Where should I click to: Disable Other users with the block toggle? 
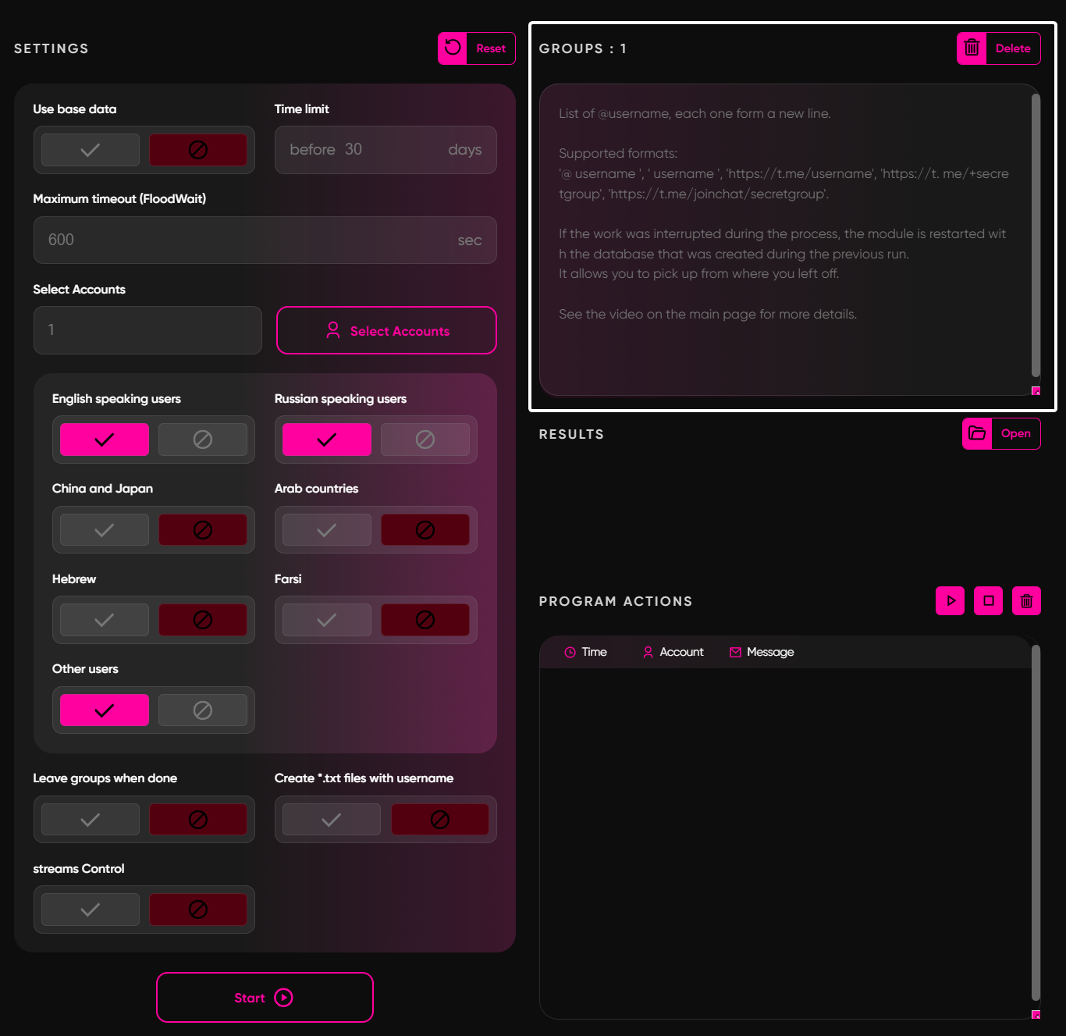(203, 710)
